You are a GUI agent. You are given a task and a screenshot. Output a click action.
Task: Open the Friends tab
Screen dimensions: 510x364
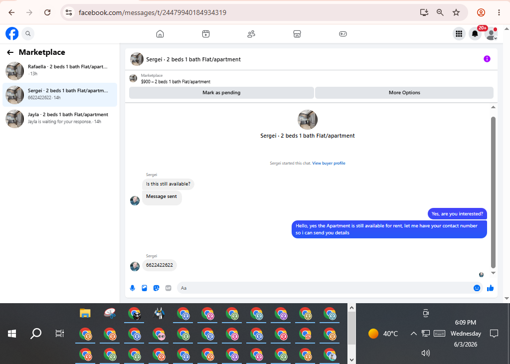[251, 34]
